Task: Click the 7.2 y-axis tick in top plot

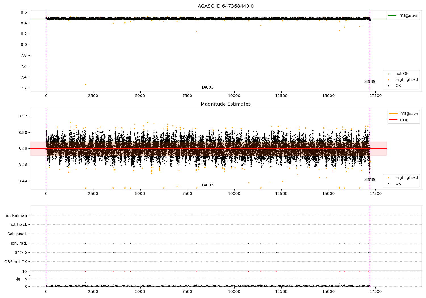Action: (24, 88)
